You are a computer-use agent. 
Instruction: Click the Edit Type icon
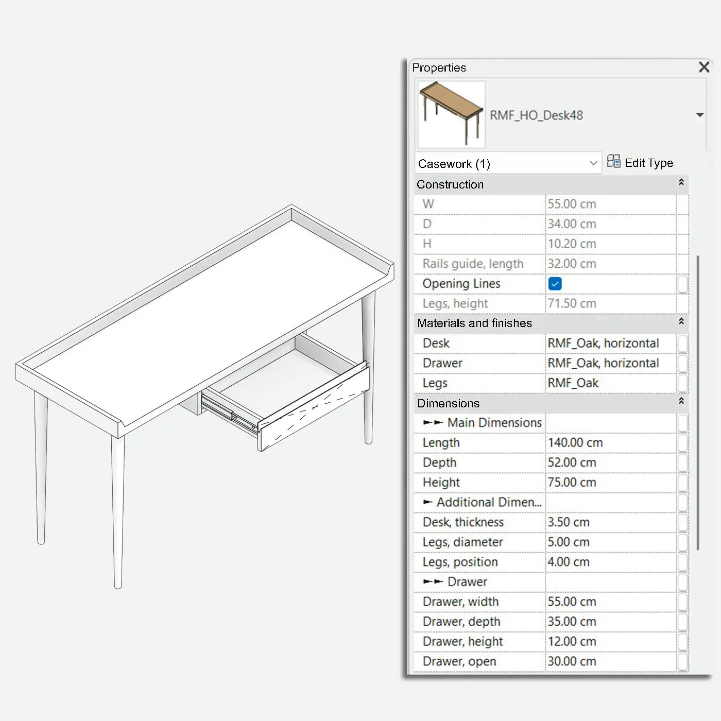click(614, 162)
